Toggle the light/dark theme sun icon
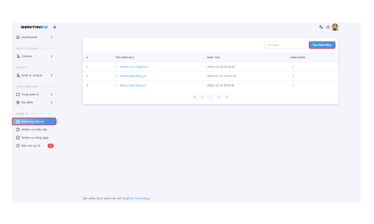 tap(328, 27)
